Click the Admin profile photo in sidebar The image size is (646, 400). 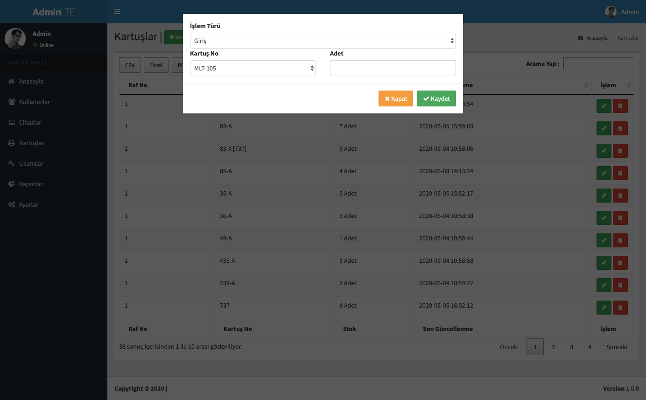(x=15, y=39)
